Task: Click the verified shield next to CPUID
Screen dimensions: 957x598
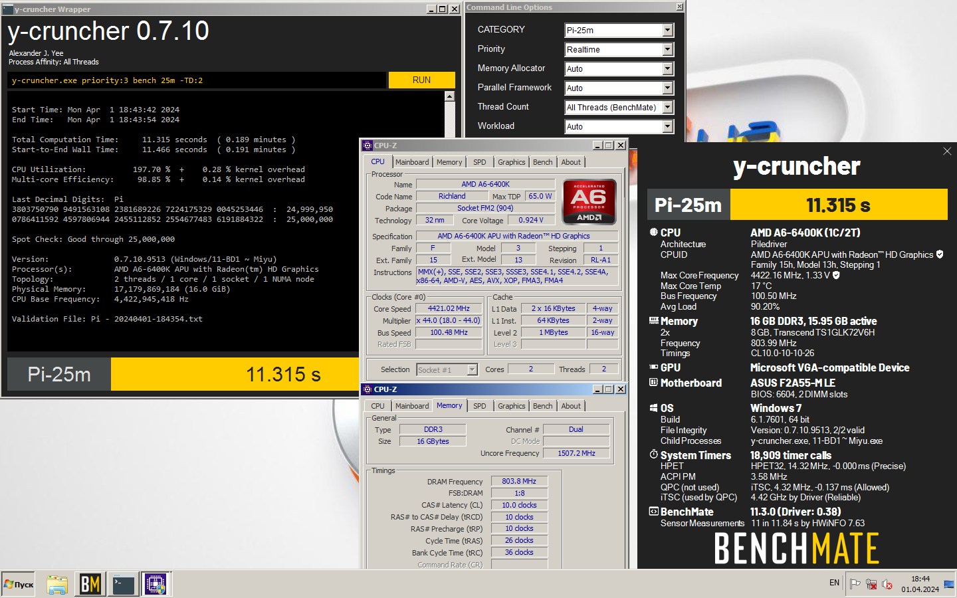Action: pos(940,254)
